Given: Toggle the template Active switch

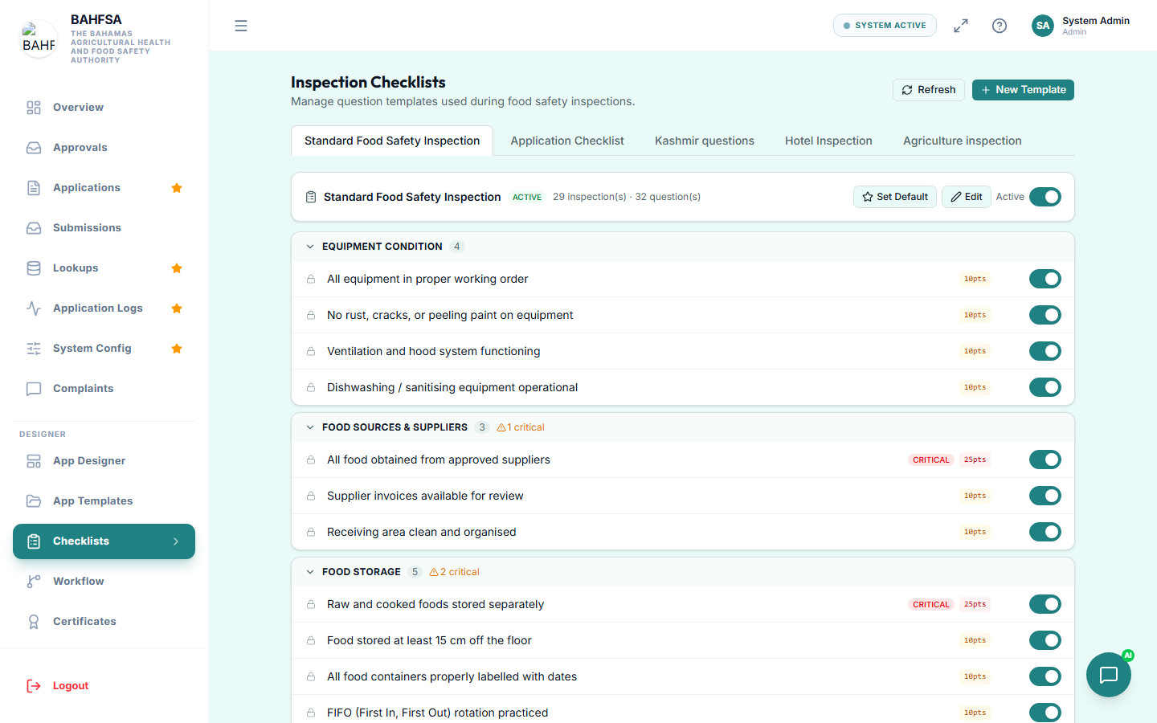Looking at the screenshot, I should (x=1045, y=197).
